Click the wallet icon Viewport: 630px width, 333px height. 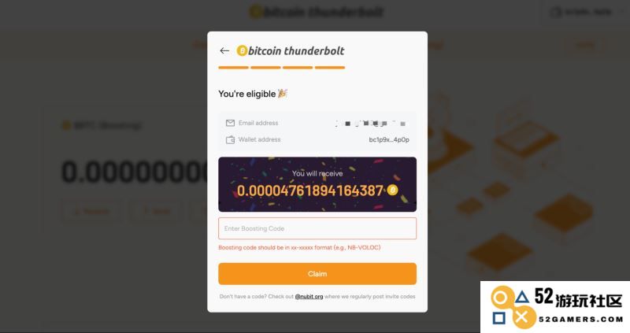click(230, 140)
